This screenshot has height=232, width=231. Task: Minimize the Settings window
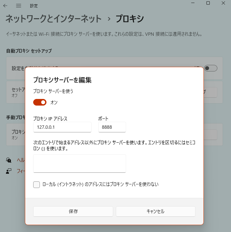[x=192, y=3]
